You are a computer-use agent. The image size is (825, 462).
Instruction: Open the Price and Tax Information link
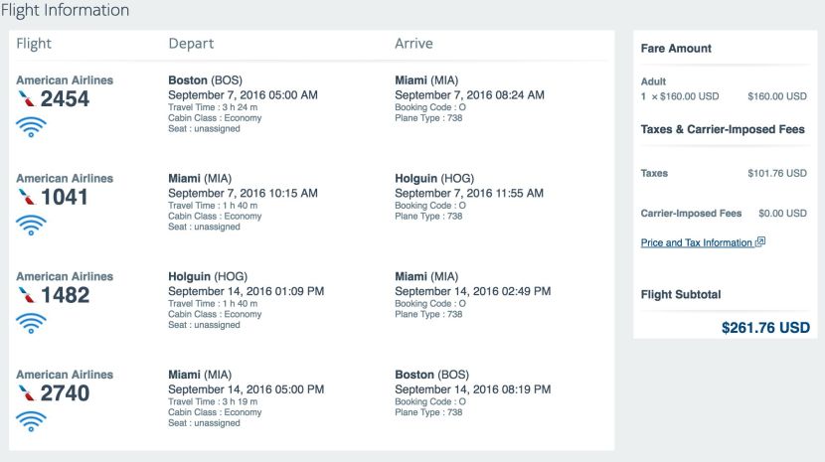click(x=696, y=242)
